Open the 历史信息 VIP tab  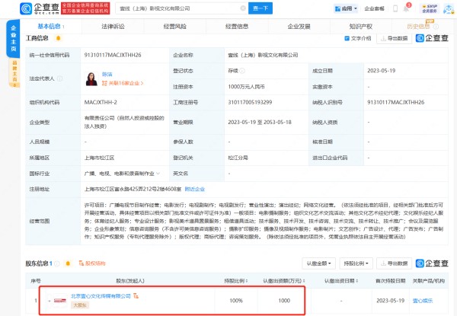418,27
